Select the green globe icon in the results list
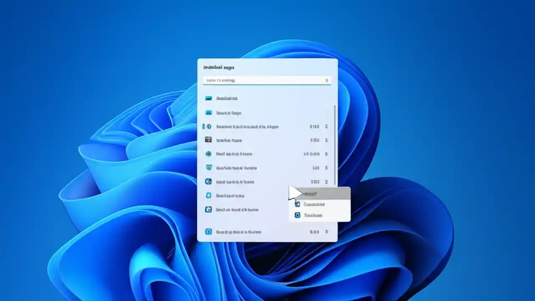 click(209, 154)
